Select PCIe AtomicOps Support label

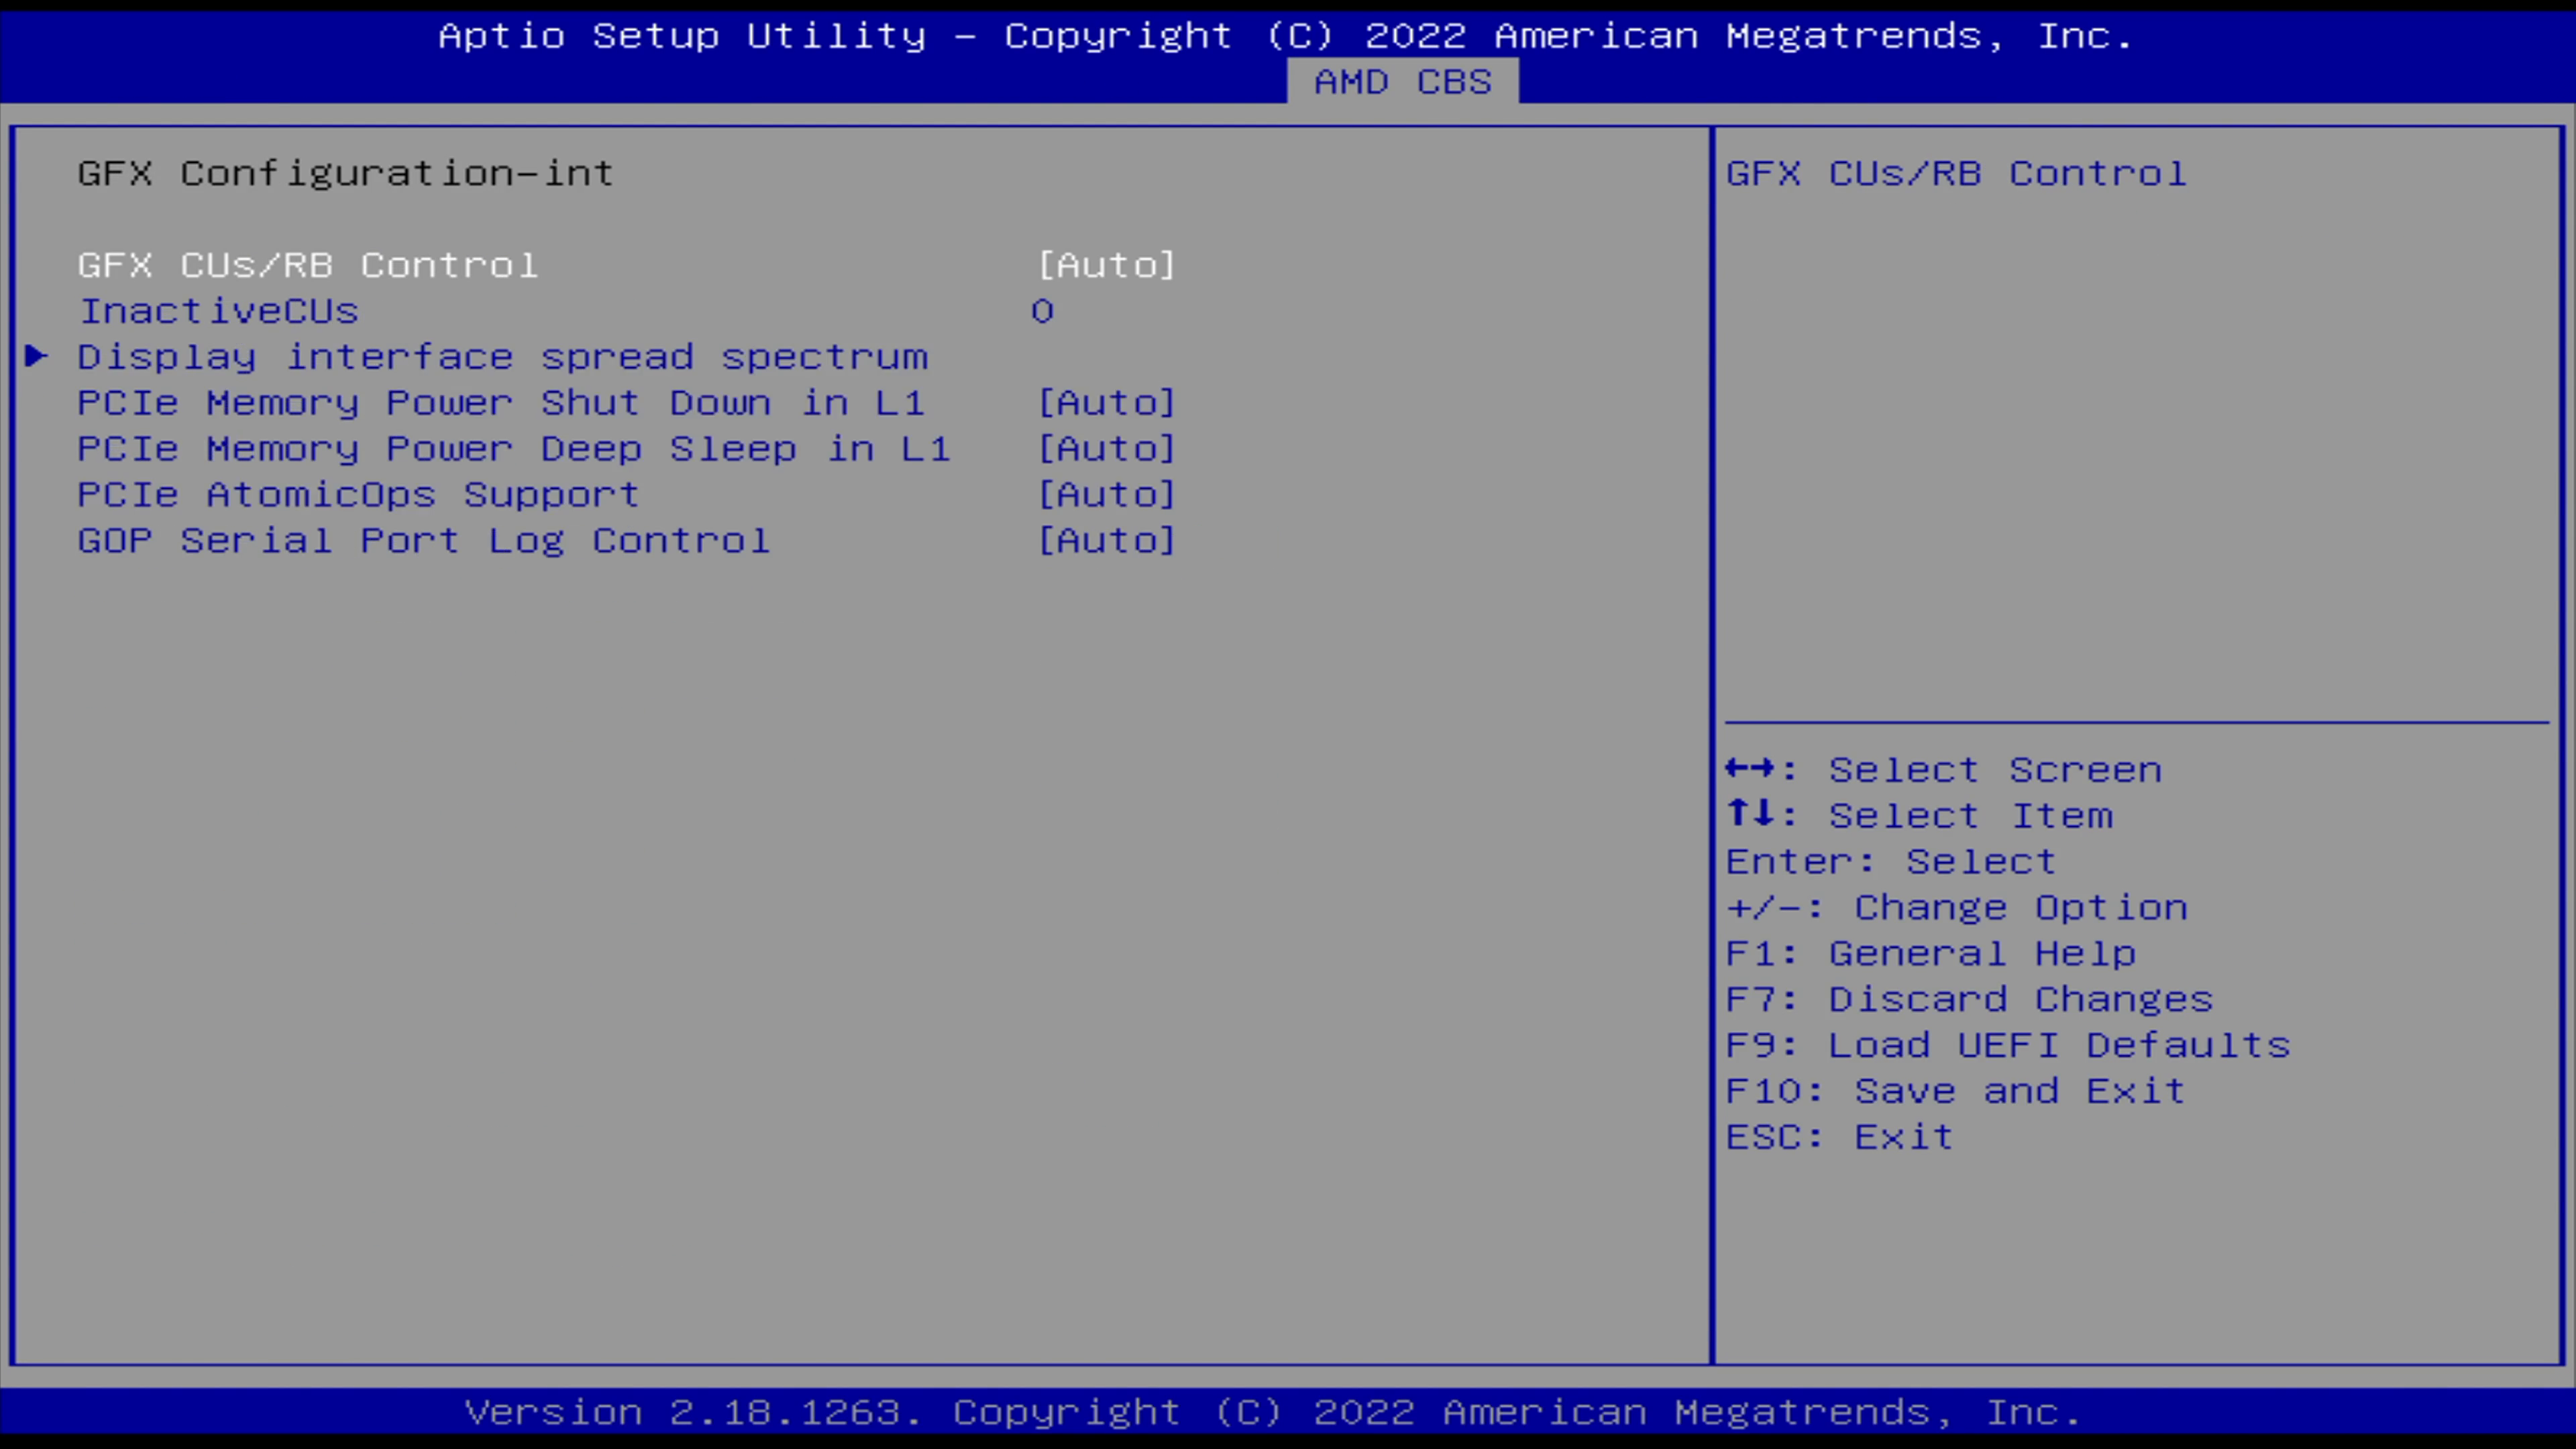(358, 495)
